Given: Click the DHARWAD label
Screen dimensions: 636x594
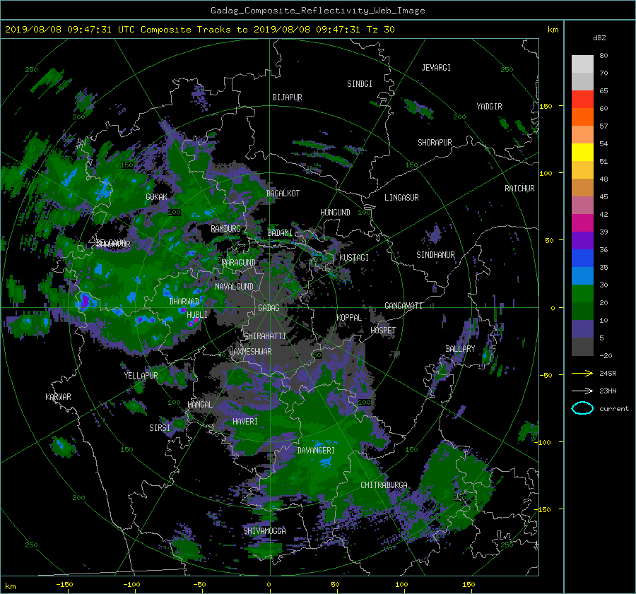Looking at the screenshot, I should (x=184, y=302).
